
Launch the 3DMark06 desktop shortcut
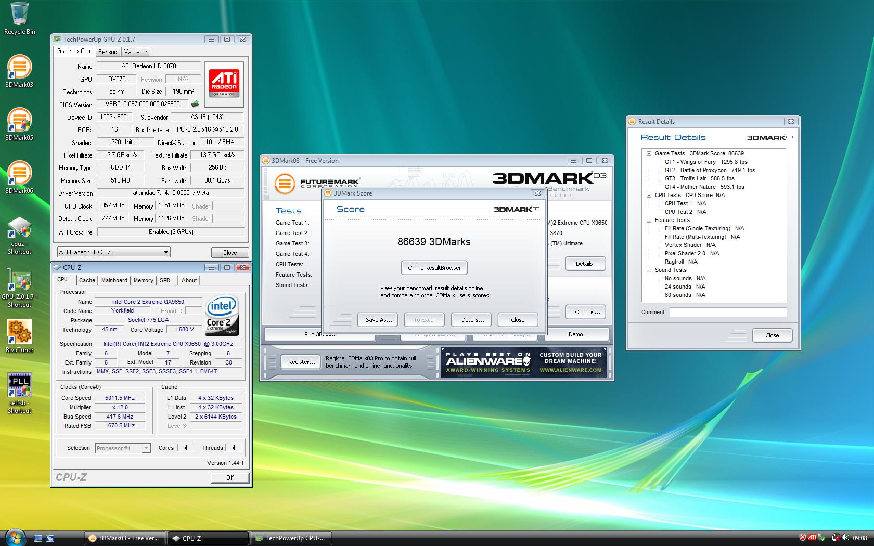(19, 177)
